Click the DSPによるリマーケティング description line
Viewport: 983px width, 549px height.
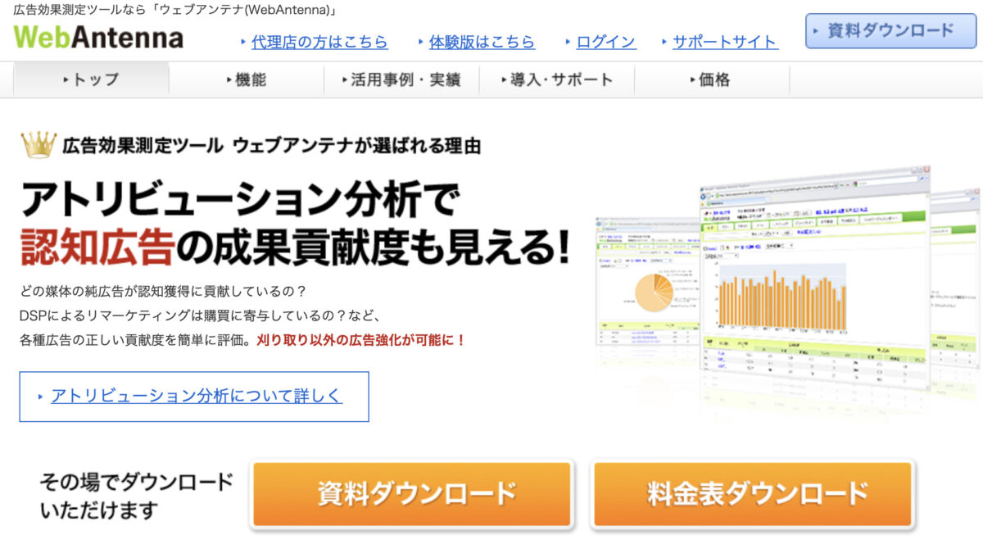[201, 315]
